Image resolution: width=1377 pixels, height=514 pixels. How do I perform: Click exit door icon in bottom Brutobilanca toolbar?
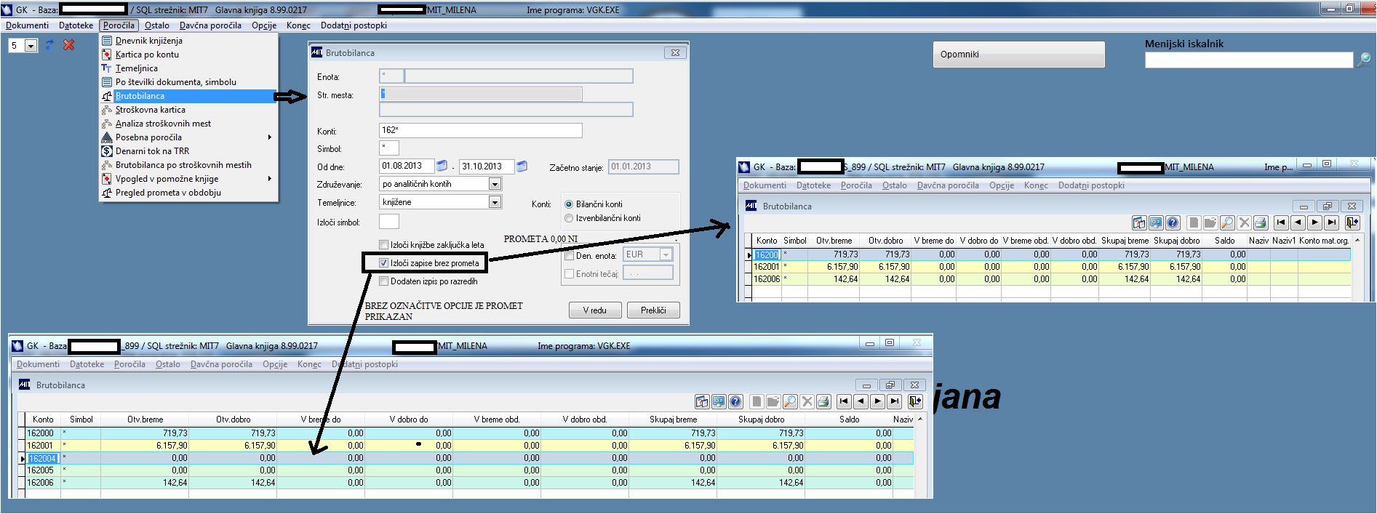[x=915, y=401]
